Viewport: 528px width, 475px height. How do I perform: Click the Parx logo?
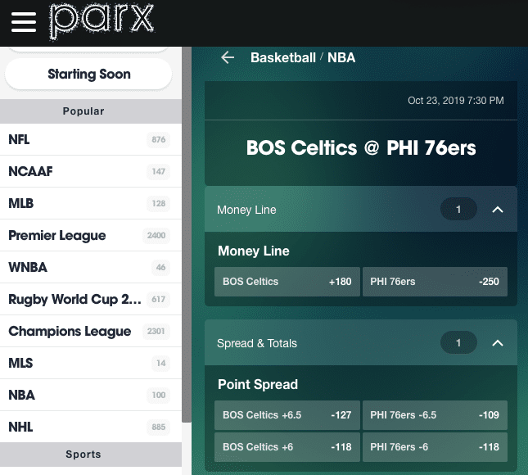(x=102, y=21)
